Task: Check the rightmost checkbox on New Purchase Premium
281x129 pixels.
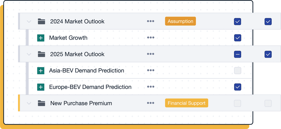Action: coord(268,103)
